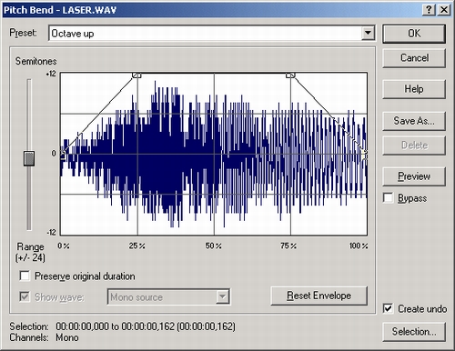This screenshot has height=351, width=455.
Task: Click Reset Envelope button
Action: tap(318, 296)
